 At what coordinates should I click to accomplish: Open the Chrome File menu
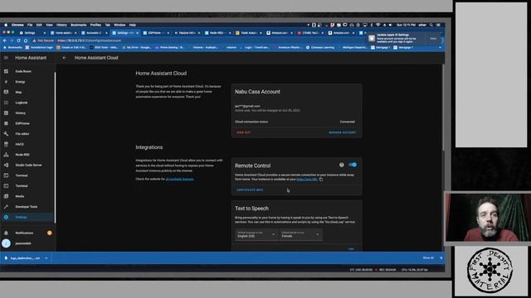(30, 25)
